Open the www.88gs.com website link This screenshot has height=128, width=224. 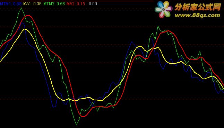197,15
